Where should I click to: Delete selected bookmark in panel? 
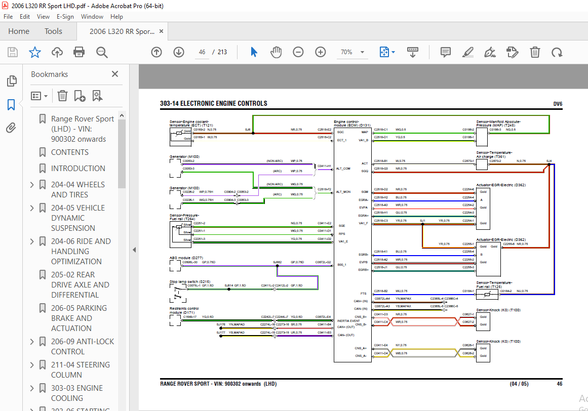[62, 96]
